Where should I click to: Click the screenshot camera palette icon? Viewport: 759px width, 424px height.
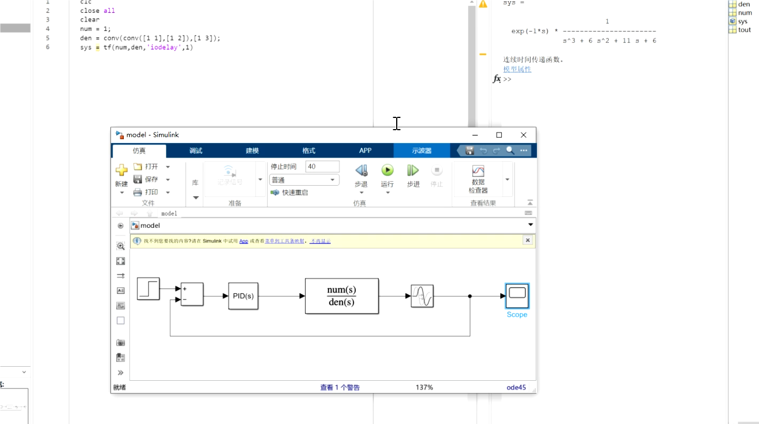pyautogui.click(x=120, y=343)
